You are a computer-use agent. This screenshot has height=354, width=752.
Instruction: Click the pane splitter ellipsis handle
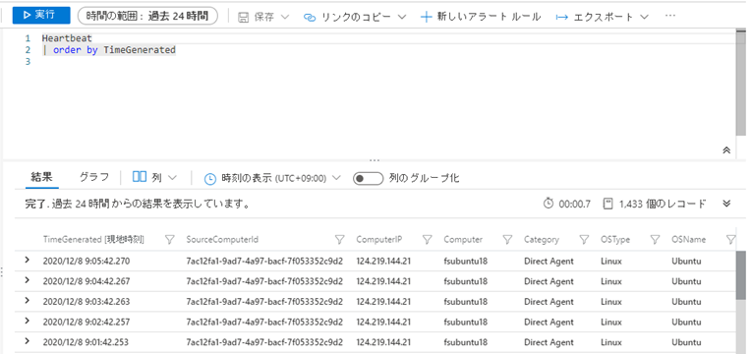(x=375, y=160)
